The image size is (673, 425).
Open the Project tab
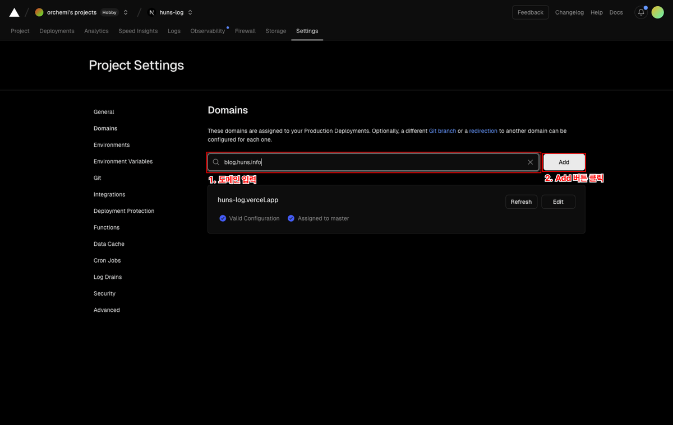pos(20,31)
